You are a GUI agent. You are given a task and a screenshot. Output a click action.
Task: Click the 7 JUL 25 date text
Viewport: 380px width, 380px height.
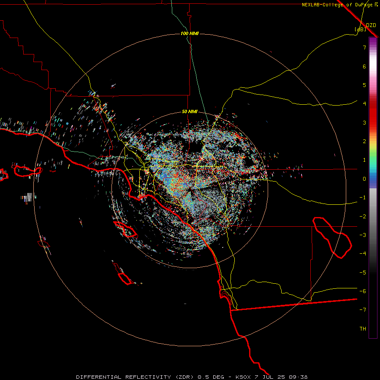click(x=270, y=377)
